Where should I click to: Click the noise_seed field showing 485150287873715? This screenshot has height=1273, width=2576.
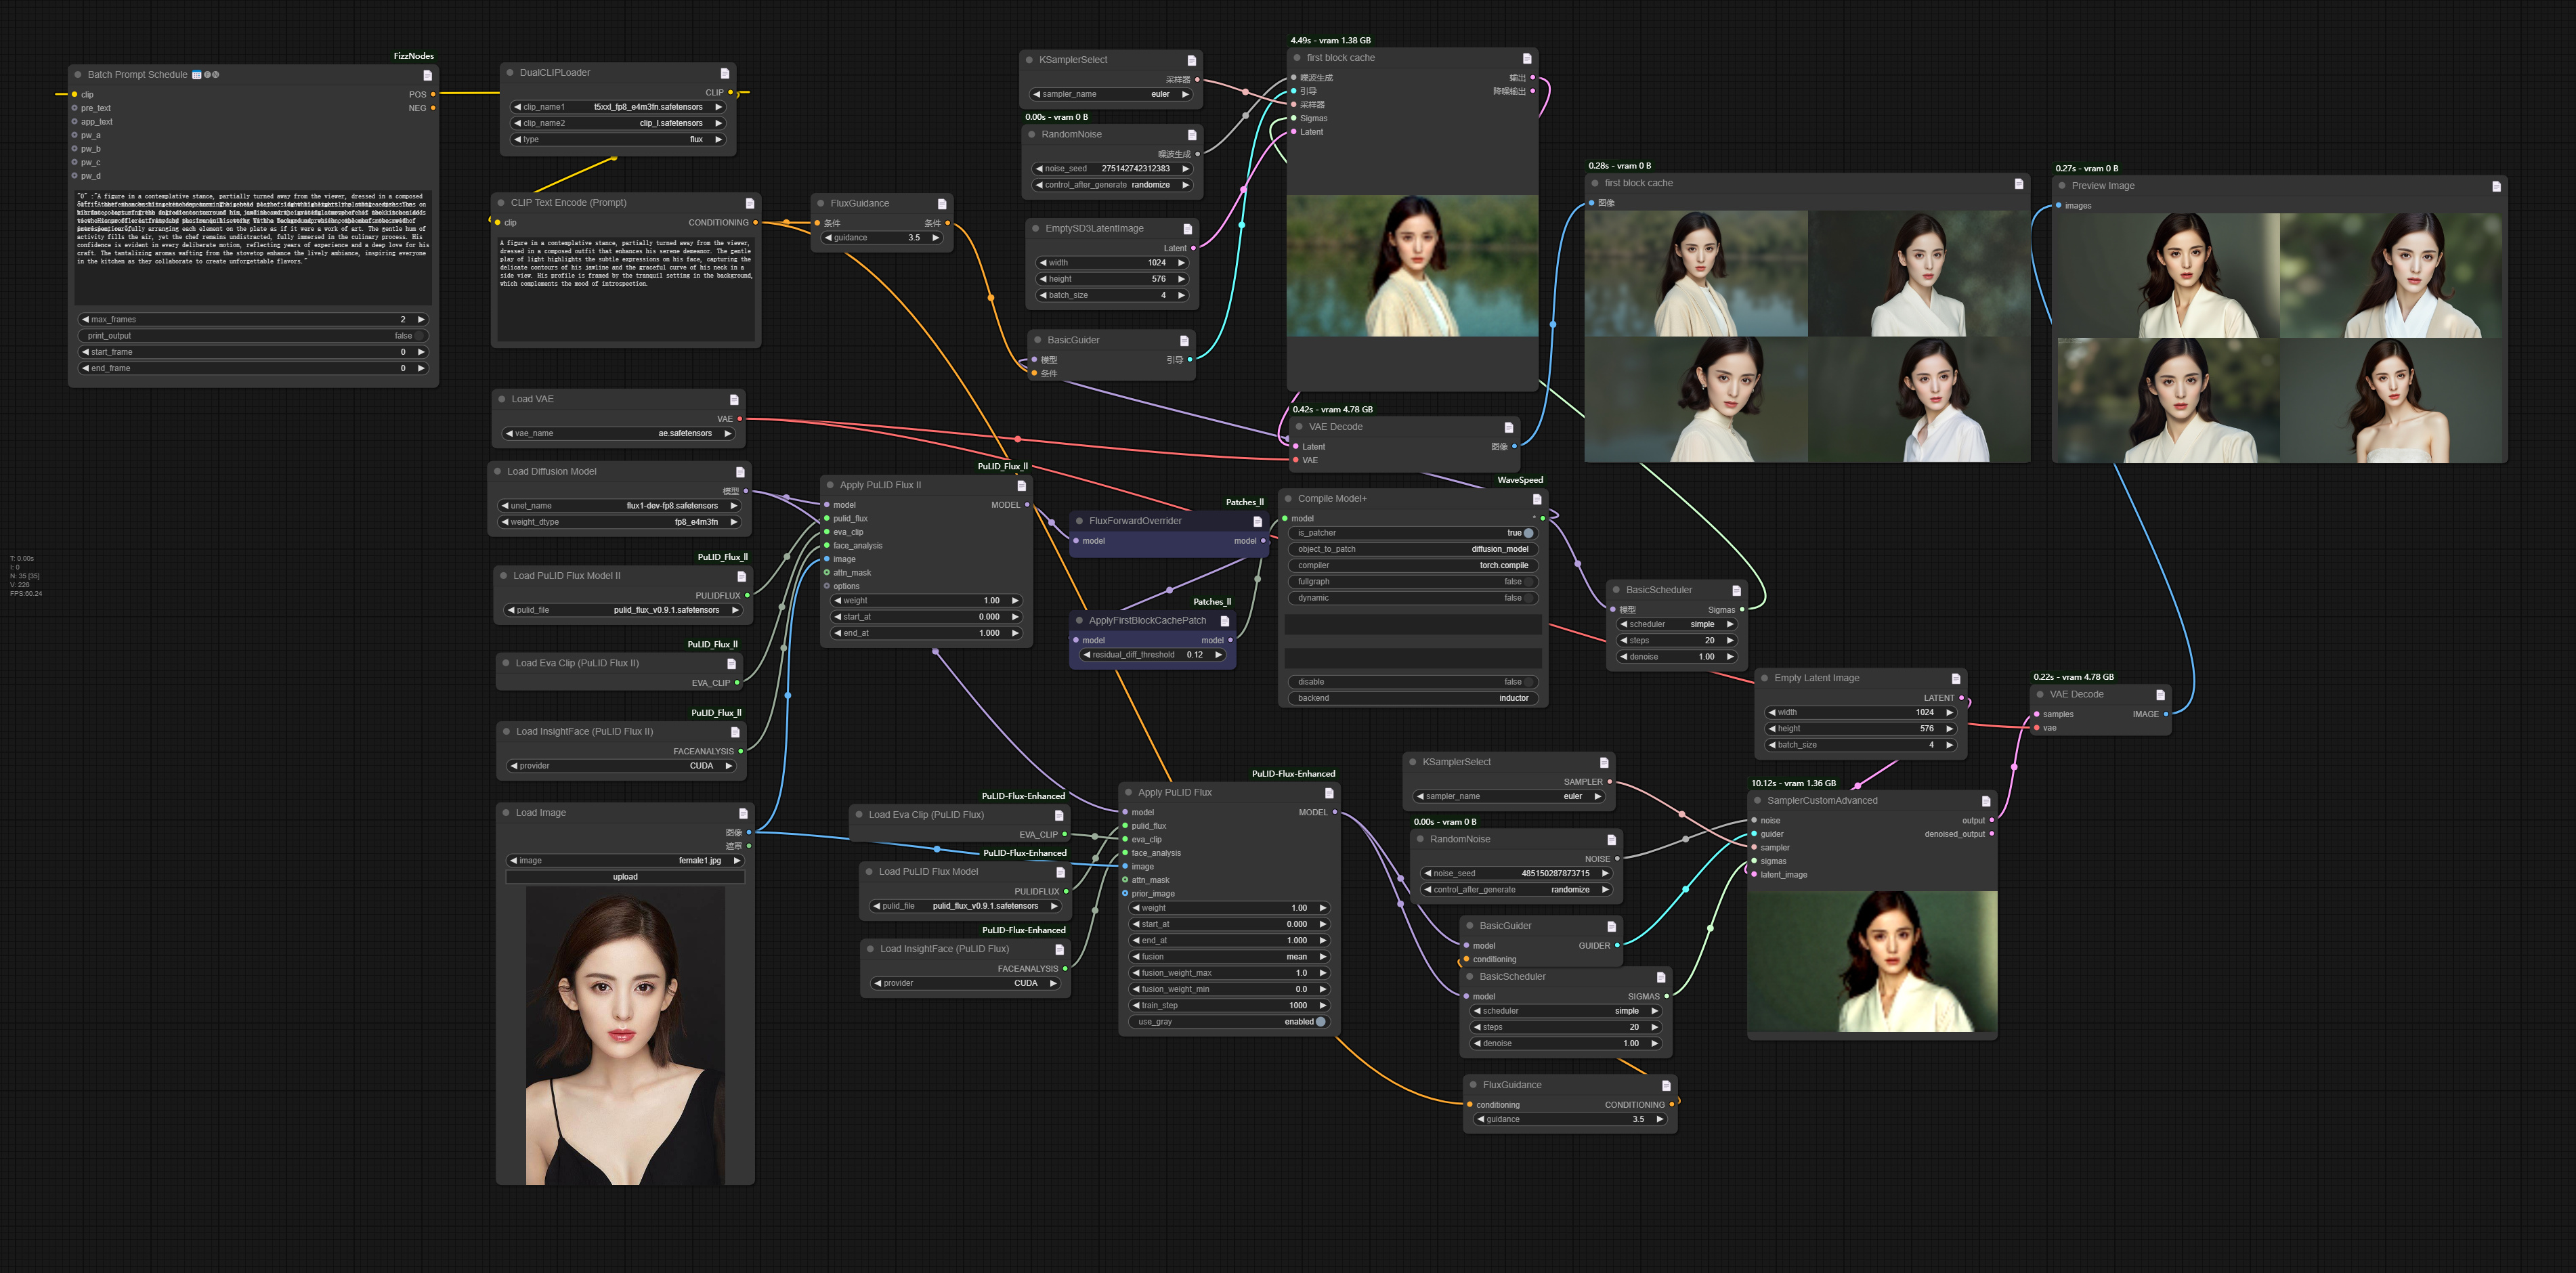pos(1517,874)
